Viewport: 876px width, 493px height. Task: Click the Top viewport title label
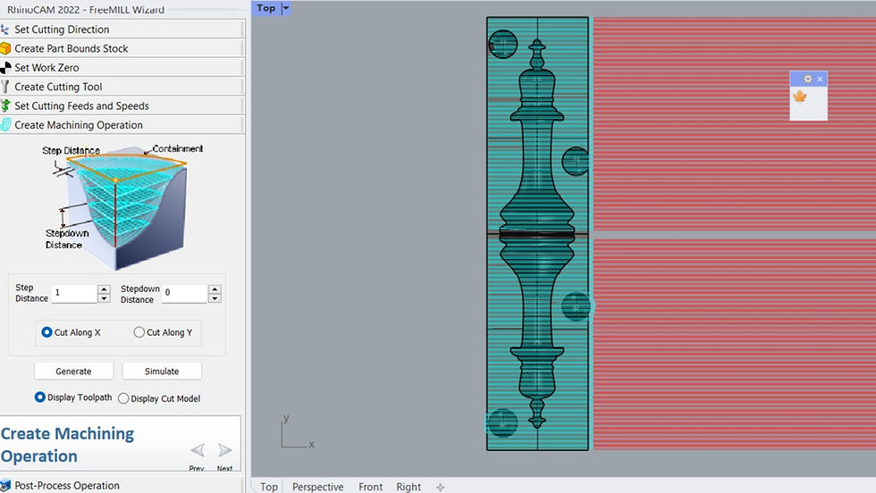pos(266,8)
